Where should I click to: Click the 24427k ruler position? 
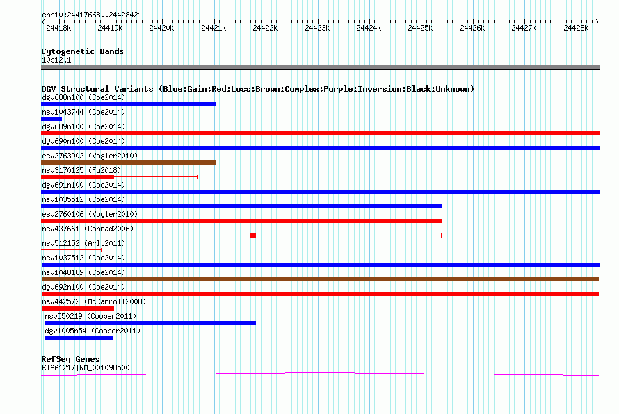coord(524,28)
